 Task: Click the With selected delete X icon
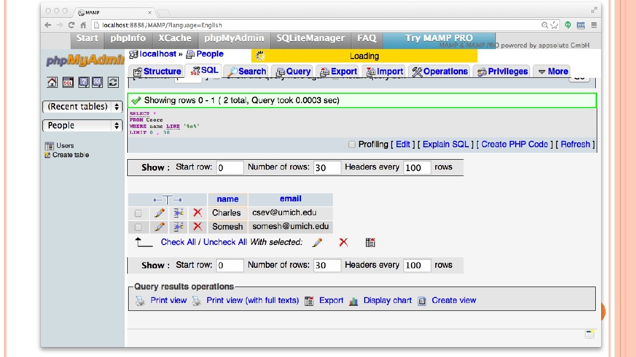[x=343, y=242]
